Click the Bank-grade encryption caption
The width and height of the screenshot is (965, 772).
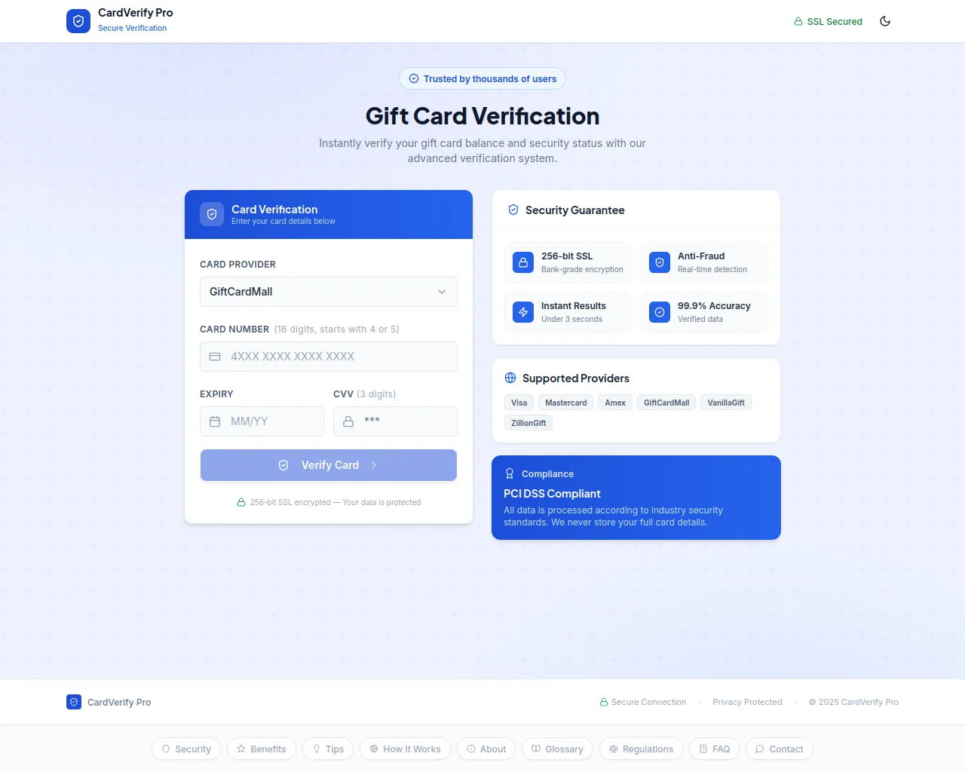click(582, 269)
